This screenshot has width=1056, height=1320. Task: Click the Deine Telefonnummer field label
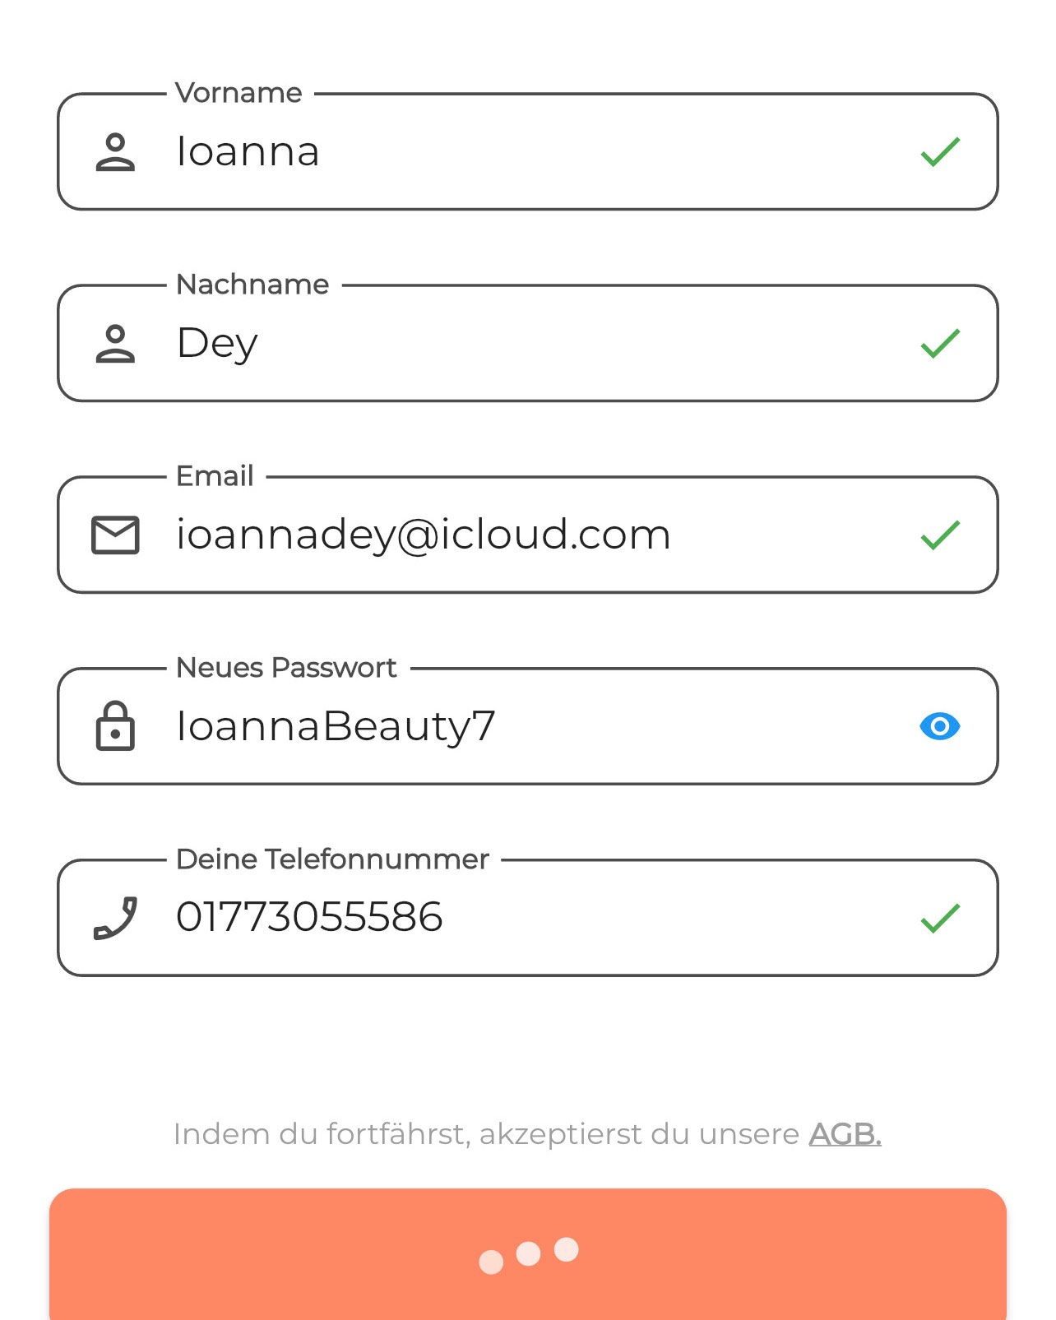(332, 859)
